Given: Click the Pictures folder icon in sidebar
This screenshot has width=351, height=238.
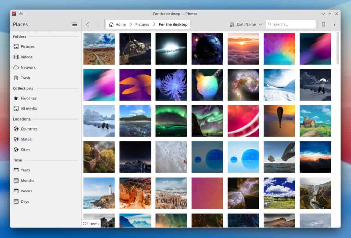Looking at the screenshot, I should 16,46.
